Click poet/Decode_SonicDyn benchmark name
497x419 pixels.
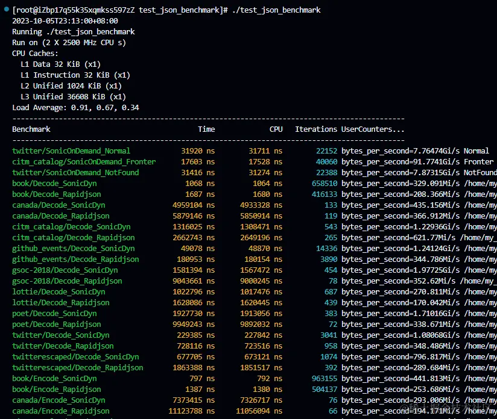coord(54,314)
